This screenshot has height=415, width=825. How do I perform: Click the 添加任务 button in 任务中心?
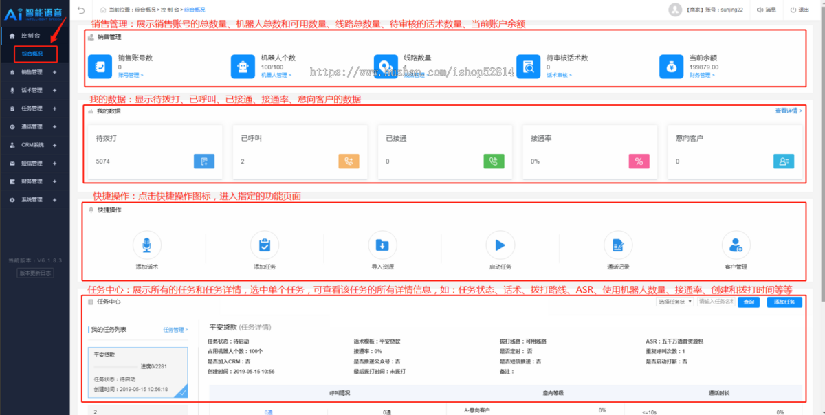784,302
